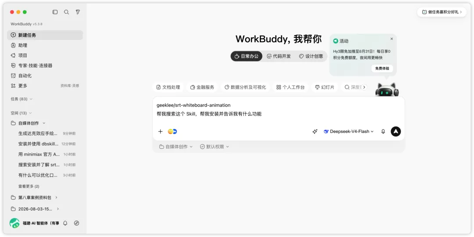The image size is (474, 237).
Task: Click the 免费体验 button
Action: pos(382,68)
